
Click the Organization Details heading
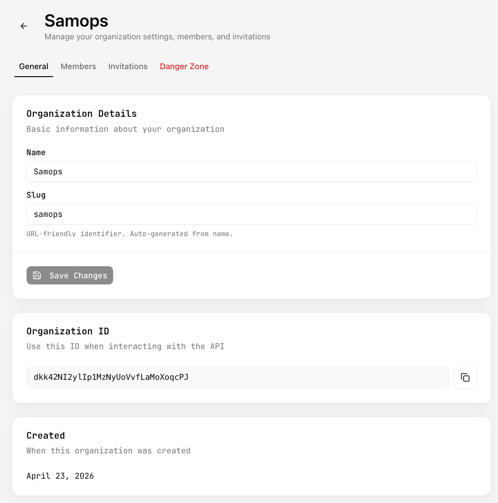pyautogui.click(x=82, y=113)
